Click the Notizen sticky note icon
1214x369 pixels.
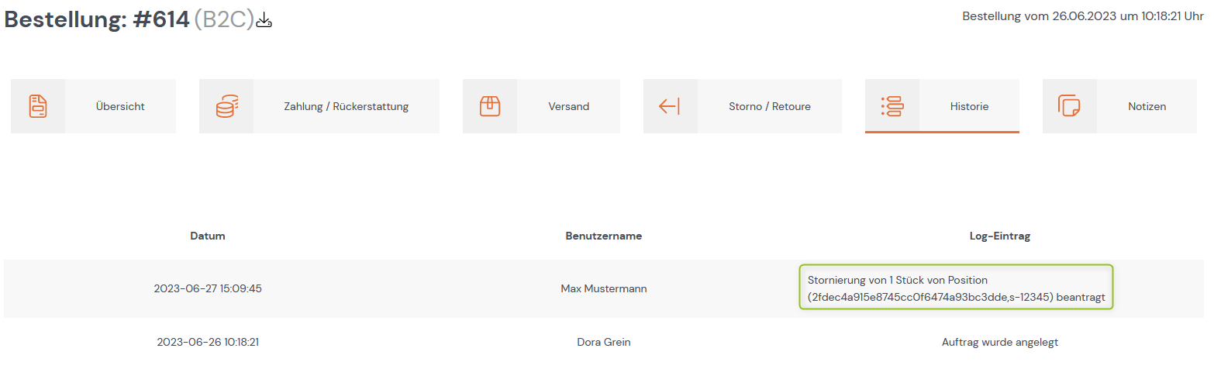tap(1069, 106)
